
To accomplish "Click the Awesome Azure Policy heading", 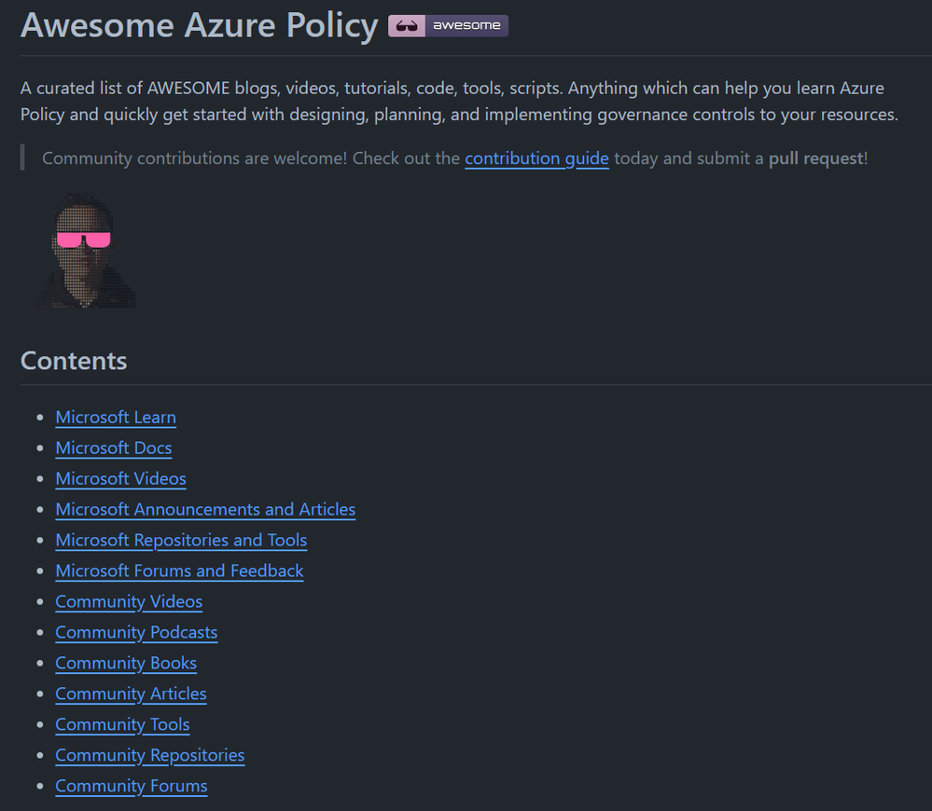I will pos(199,26).
